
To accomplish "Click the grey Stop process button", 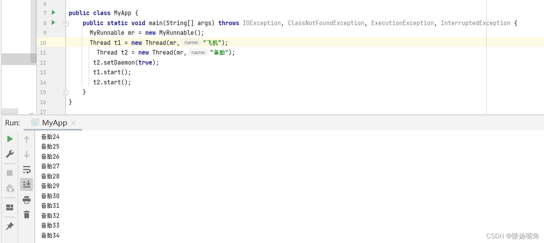I will tap(10, 173).
